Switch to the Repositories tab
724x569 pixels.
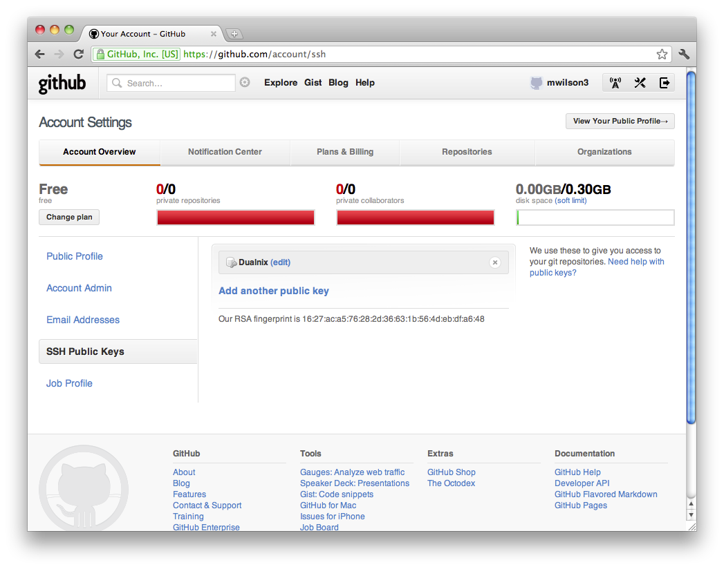(x=467, y=152)
